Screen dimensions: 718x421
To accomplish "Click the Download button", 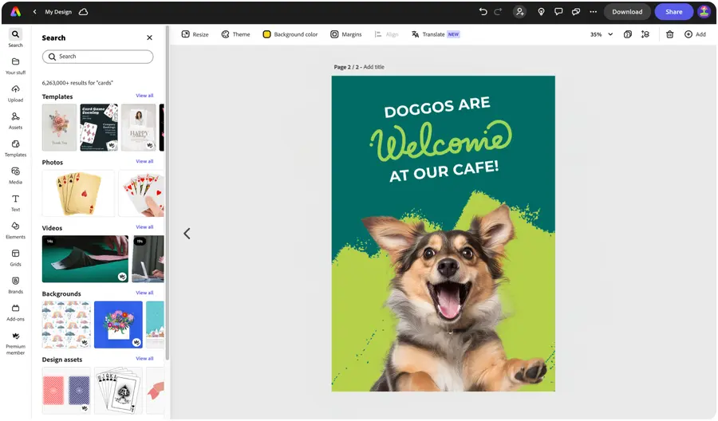I will click(x=627, y=12).
